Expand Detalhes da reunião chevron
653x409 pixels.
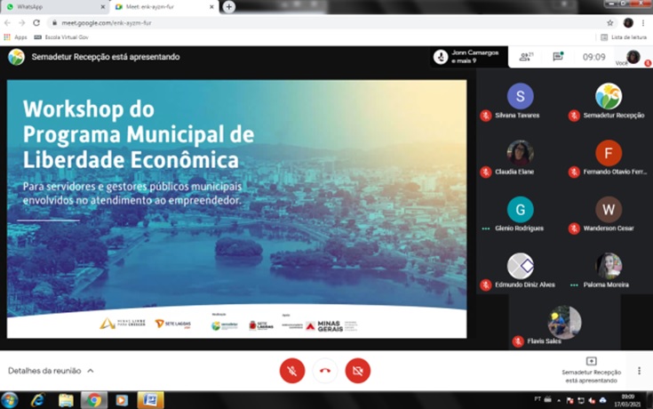click(91, 371)
